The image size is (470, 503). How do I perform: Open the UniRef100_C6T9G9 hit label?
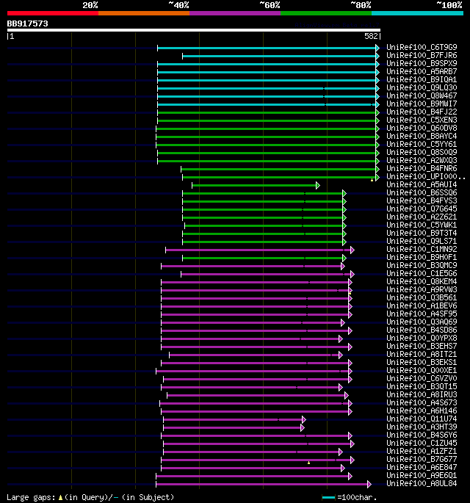click(422, 47)
